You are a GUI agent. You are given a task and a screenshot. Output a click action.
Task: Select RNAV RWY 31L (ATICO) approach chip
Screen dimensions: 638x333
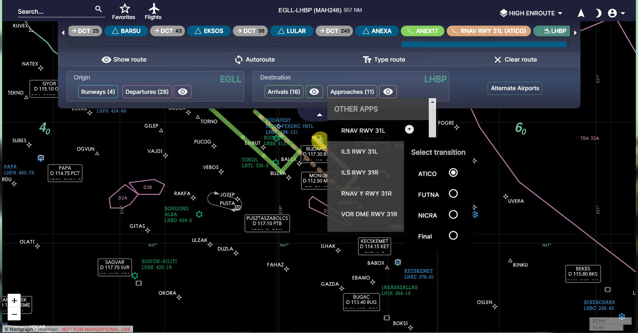[489, 31]
